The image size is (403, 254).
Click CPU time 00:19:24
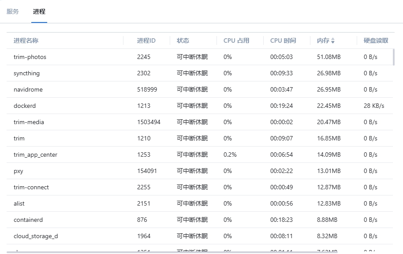[281, 106]
